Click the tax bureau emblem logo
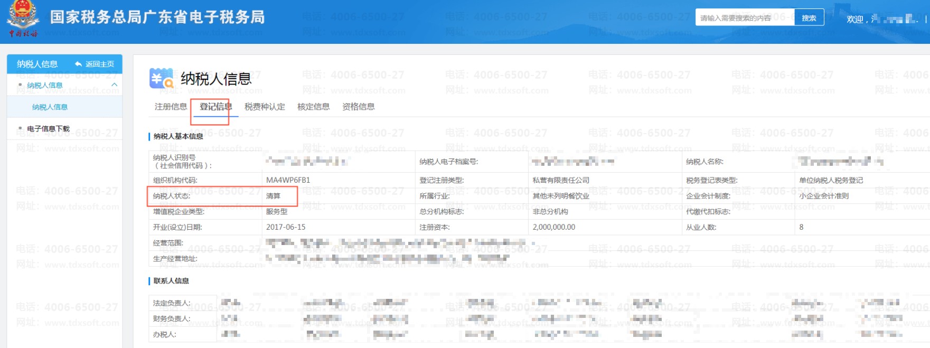The height and width of the screenshot is (348, 930). [x=23, y=18]
